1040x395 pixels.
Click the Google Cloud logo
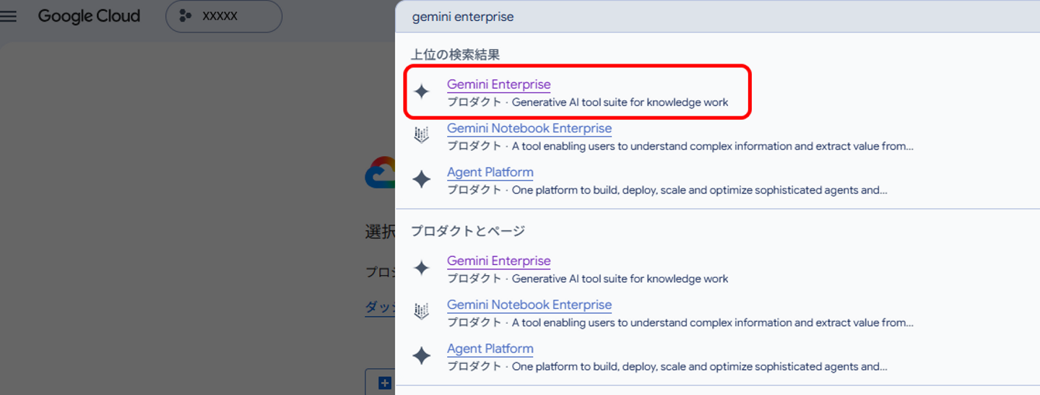coord(89,16)
